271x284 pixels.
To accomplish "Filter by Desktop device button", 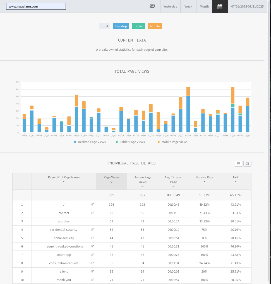I will (121, 26).
